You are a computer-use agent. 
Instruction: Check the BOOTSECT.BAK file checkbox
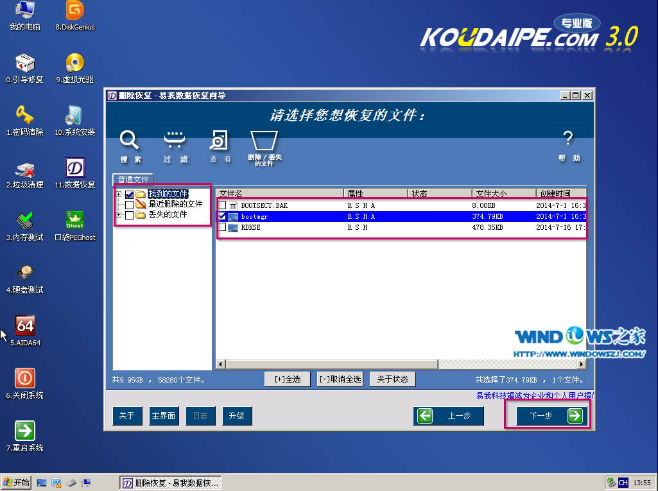click(x=222, y=205)
